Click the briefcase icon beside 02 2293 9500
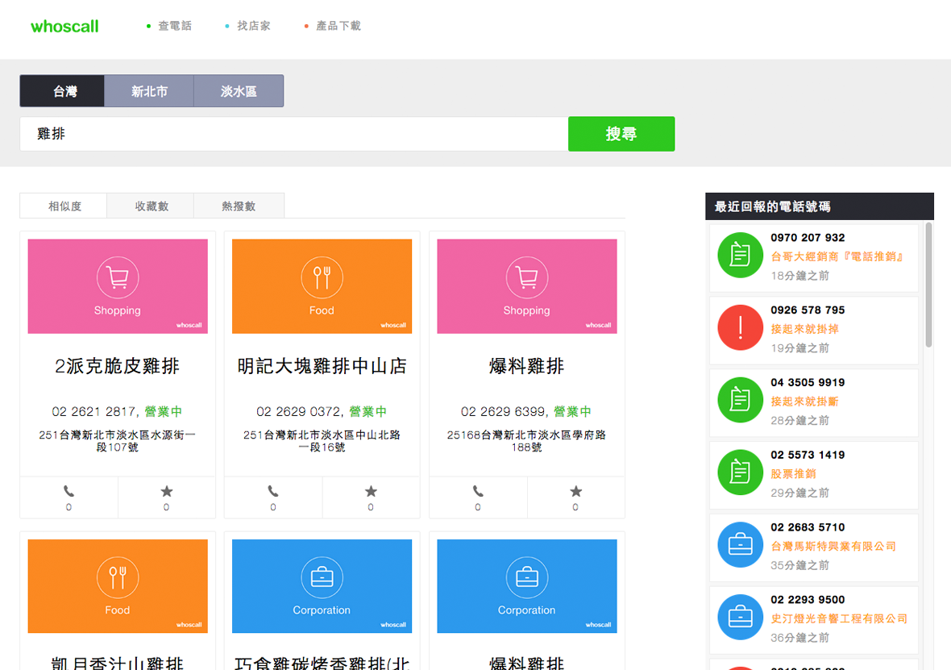 (740, 617)
